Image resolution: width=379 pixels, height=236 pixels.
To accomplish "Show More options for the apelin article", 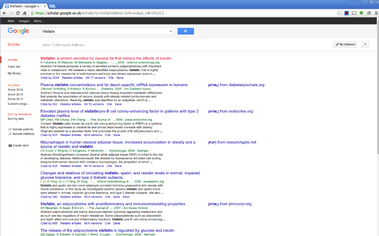I will (126, 197).
